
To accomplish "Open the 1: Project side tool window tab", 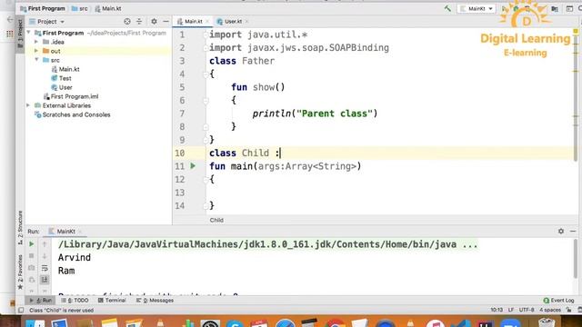I will pyautogui.click(x=20, y=35).
